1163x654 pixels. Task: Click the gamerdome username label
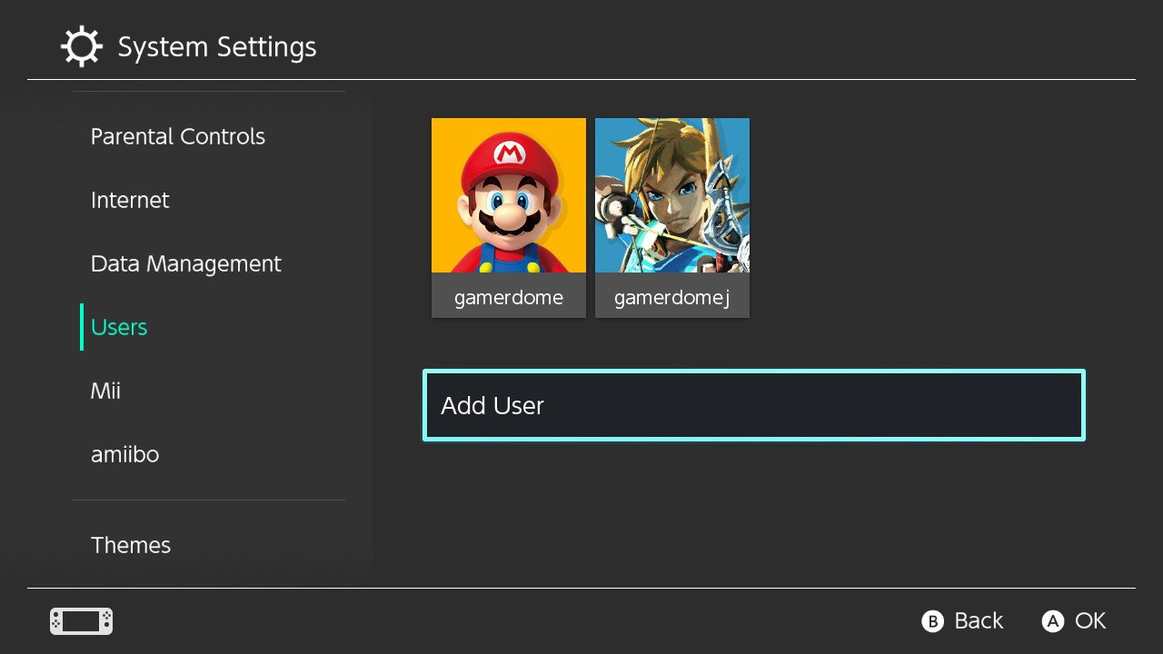(x=509, y=297)
